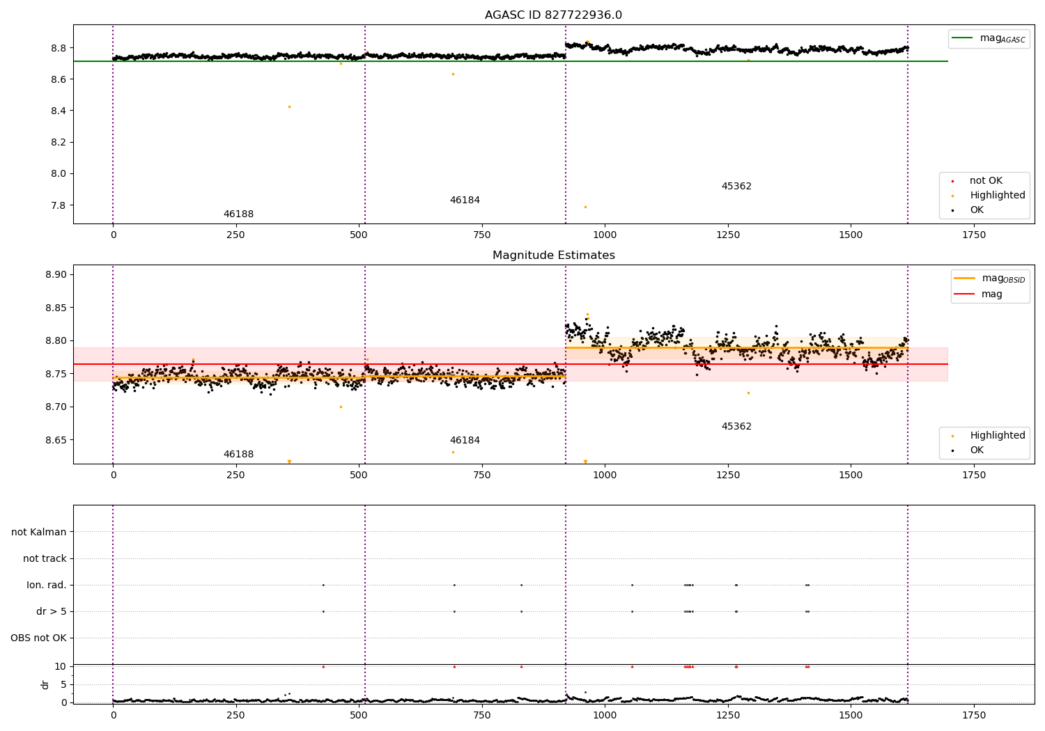Click the black OK legend marker in top plot
The image size is (1045, 731).
pos(952,210)
